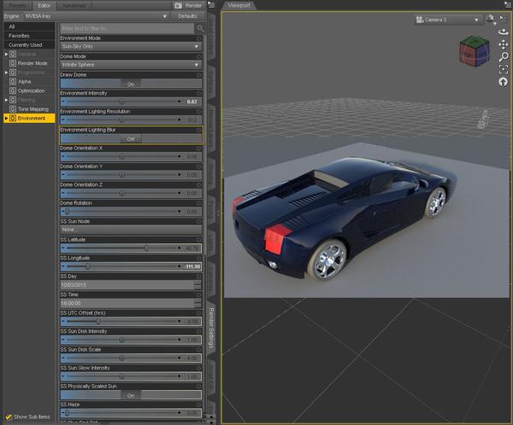The image size is (513, 425).
Task: Open the Dome Mode Infinite Sphere dropdown
Action: [131, 65]
